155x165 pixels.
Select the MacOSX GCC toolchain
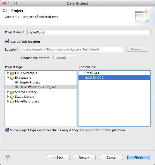click(x=114, y=78)
